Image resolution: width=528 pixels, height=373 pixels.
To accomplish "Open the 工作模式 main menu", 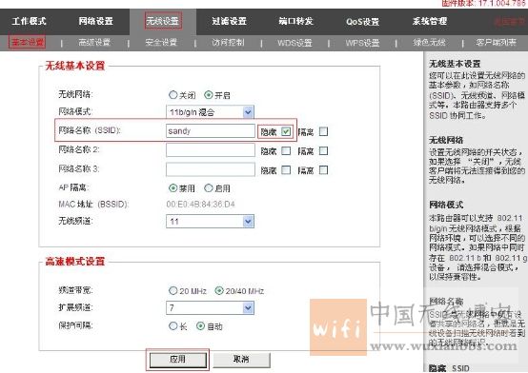I will point(29,21).
